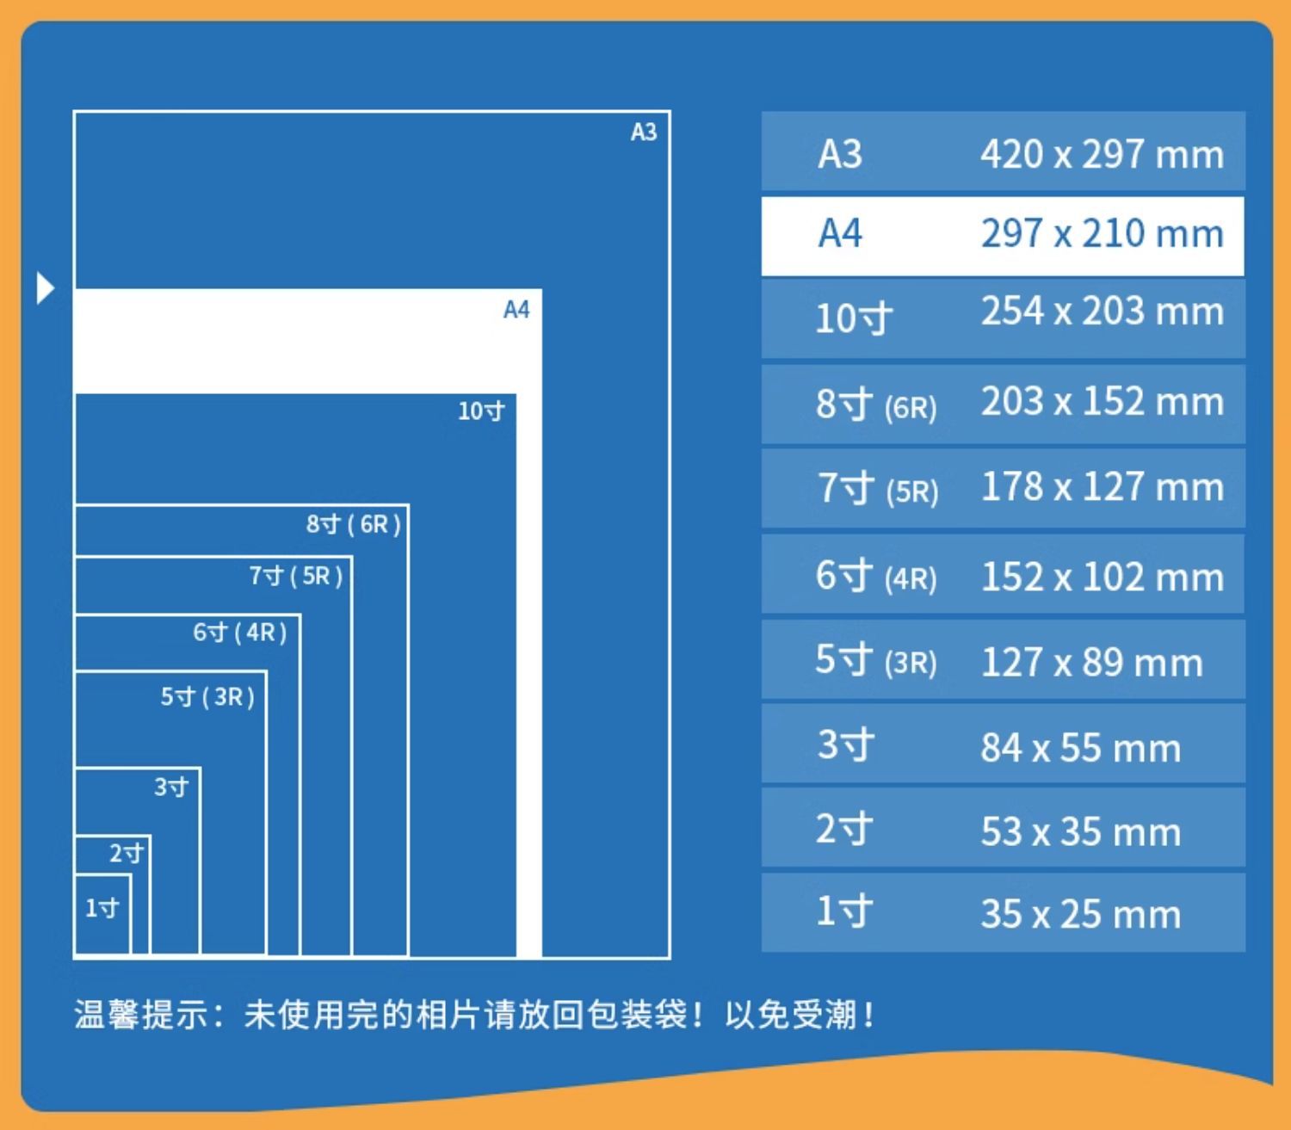Image resolution: width=1291 pixels, height=1130 pixels.
Task: Select the 2寸 label in the size table
Action: 845,829
